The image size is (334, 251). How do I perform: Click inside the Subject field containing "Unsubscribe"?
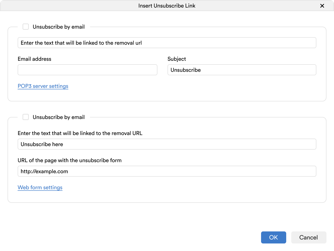point(242,70)
